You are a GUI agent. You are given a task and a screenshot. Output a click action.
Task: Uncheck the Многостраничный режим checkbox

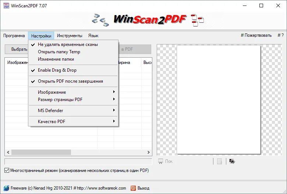pos(7,170)
